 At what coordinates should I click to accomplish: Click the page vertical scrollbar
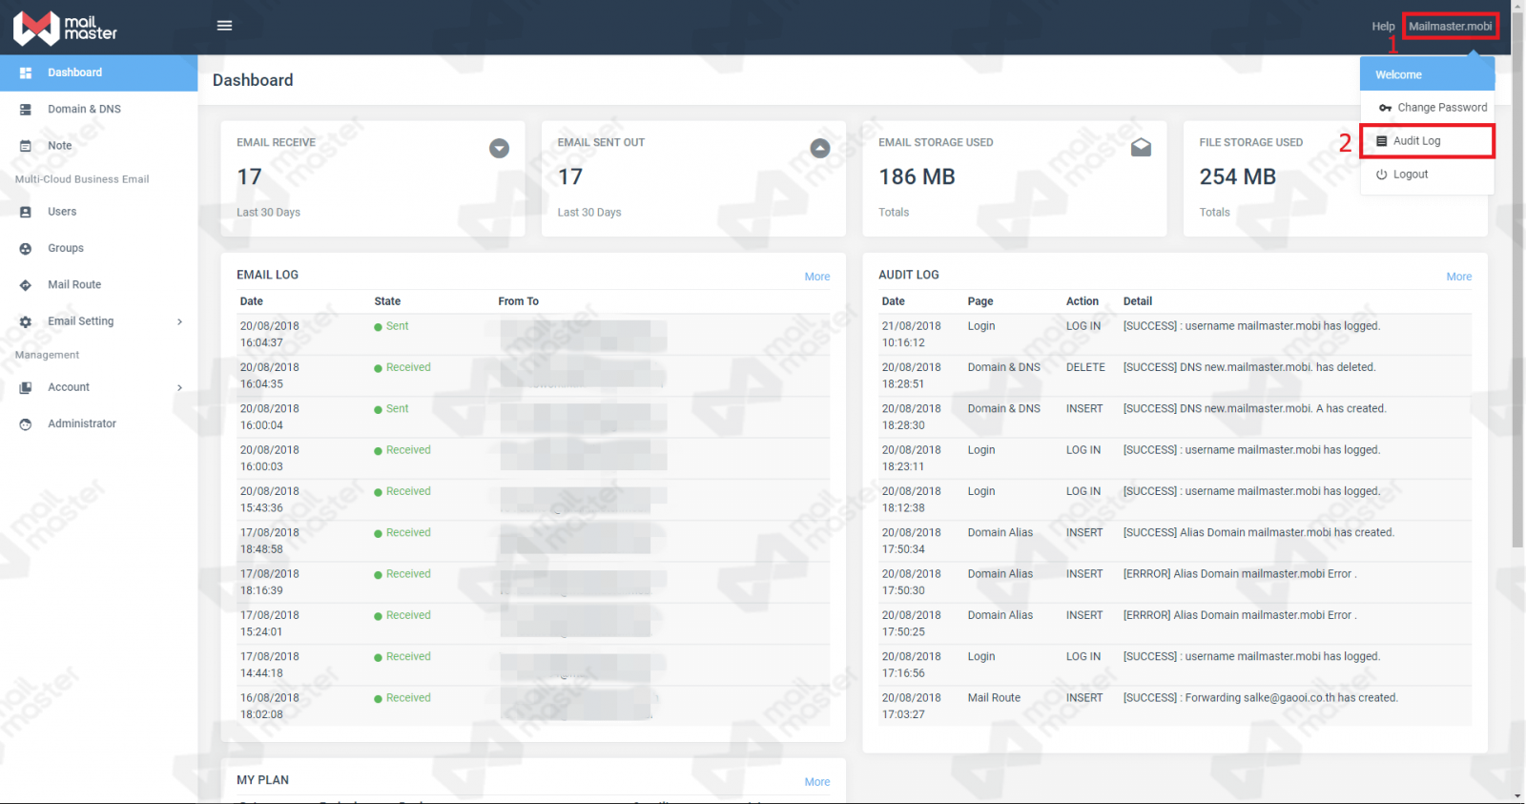(x=1517, y=286)
